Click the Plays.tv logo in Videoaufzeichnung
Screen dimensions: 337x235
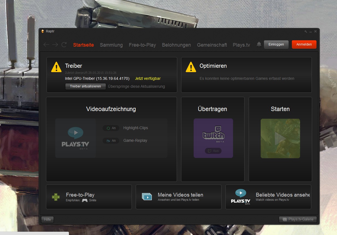(x=75, y=138)
